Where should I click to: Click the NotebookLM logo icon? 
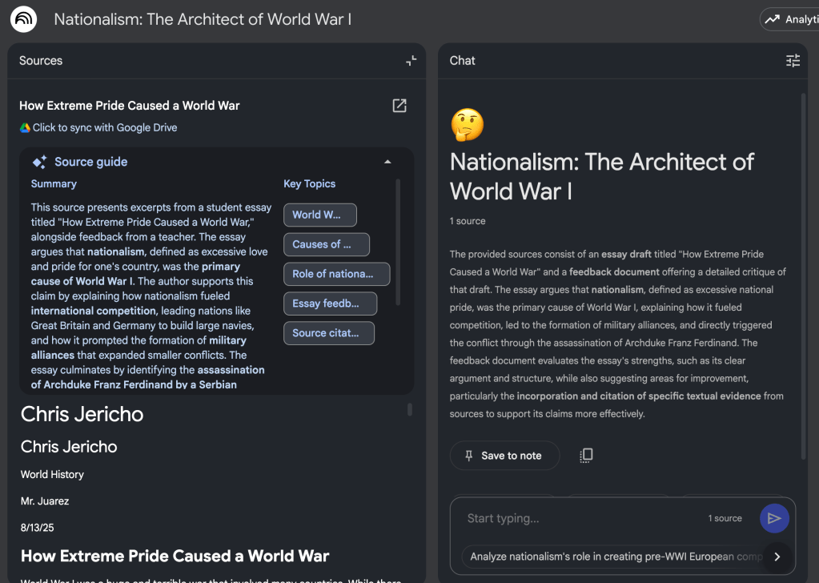23,19
